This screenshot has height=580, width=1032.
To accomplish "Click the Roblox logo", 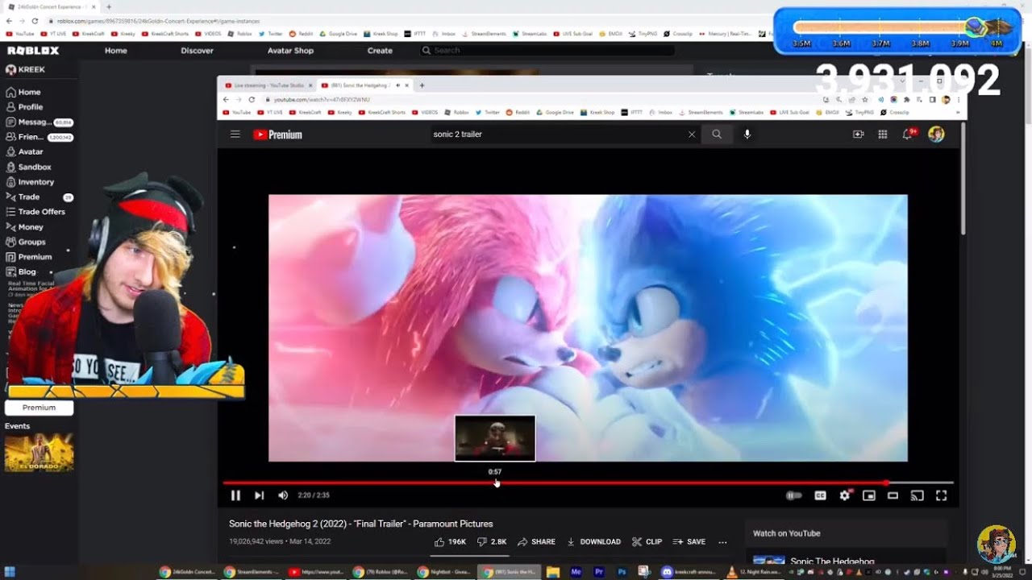I will [x=33, y=51].
